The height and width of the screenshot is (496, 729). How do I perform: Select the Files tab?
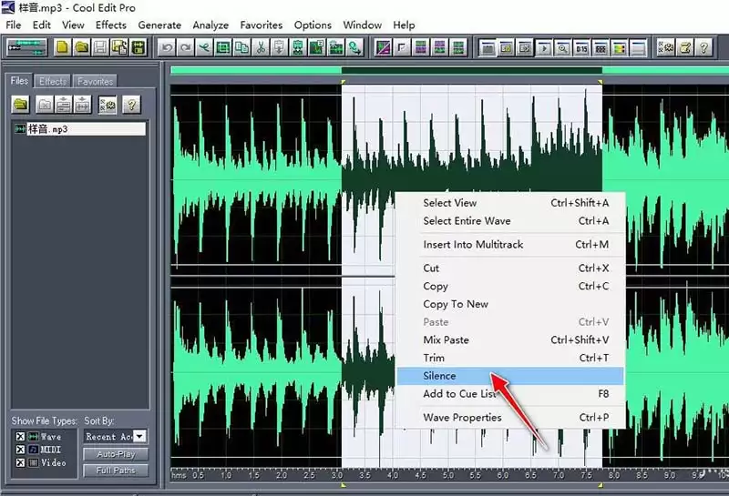click(19, 81)
